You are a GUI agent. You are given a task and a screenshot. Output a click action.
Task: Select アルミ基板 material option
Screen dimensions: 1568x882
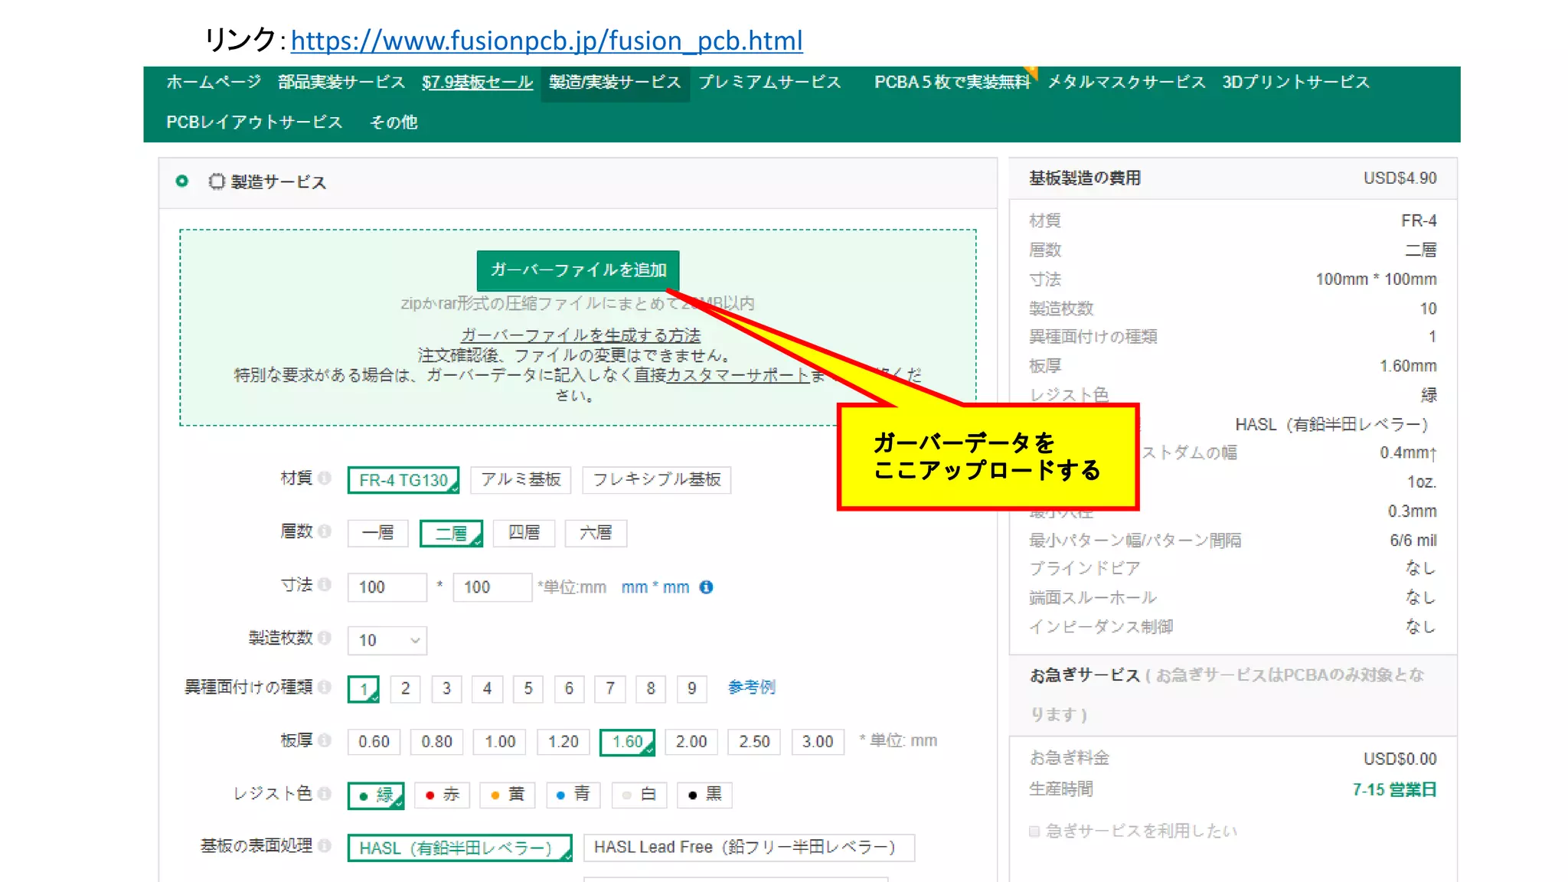click(521, 480)
